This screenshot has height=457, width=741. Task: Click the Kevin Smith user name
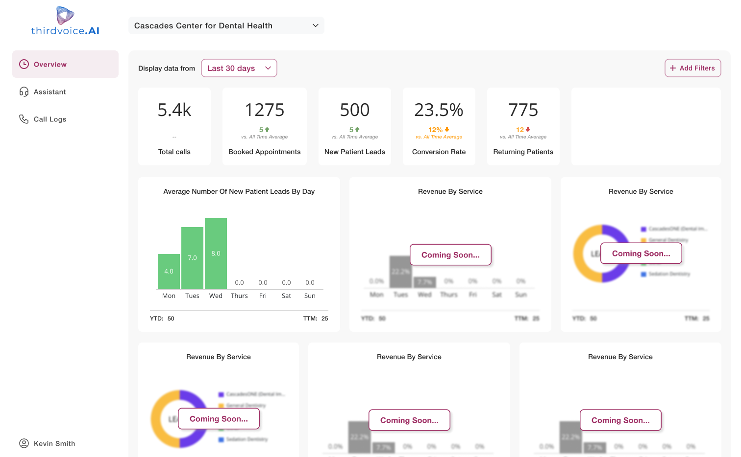tap(54, 444)
